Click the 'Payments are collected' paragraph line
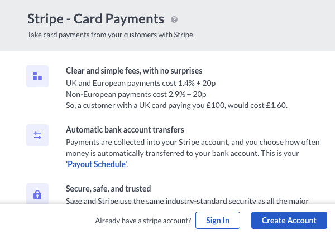The height and width of the screenshot is (235, 335). tap(193, 142)
